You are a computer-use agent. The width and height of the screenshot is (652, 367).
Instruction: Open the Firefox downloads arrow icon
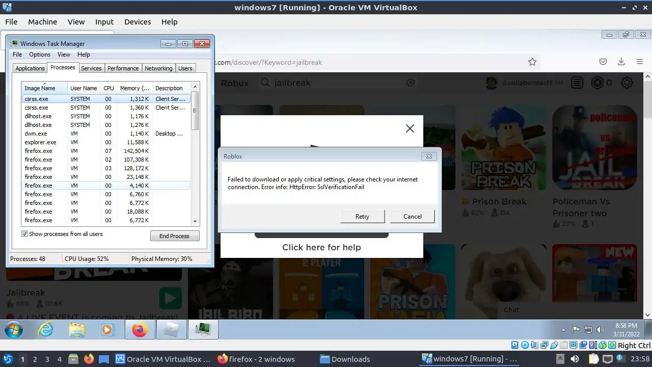tap(621, 62)
